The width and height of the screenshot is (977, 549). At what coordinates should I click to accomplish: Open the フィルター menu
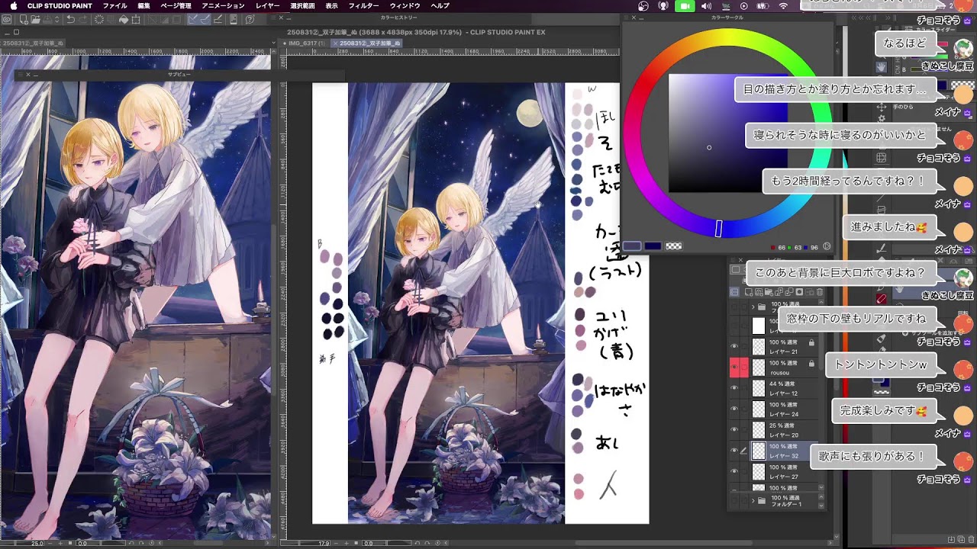point(363,6)
